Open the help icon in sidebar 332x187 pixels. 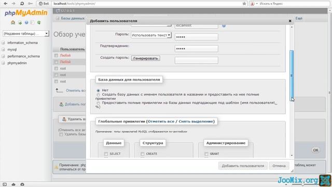(x=26, y=22)
